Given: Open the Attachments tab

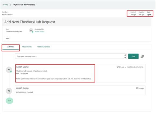Looking at the screenshot, I should point(27,47).
